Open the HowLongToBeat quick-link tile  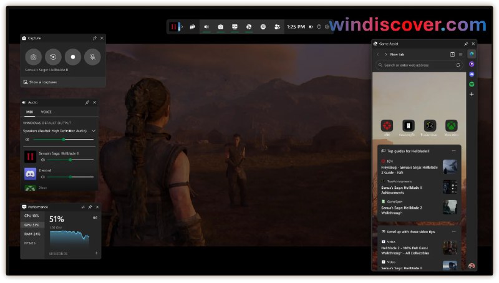[409, 125]
